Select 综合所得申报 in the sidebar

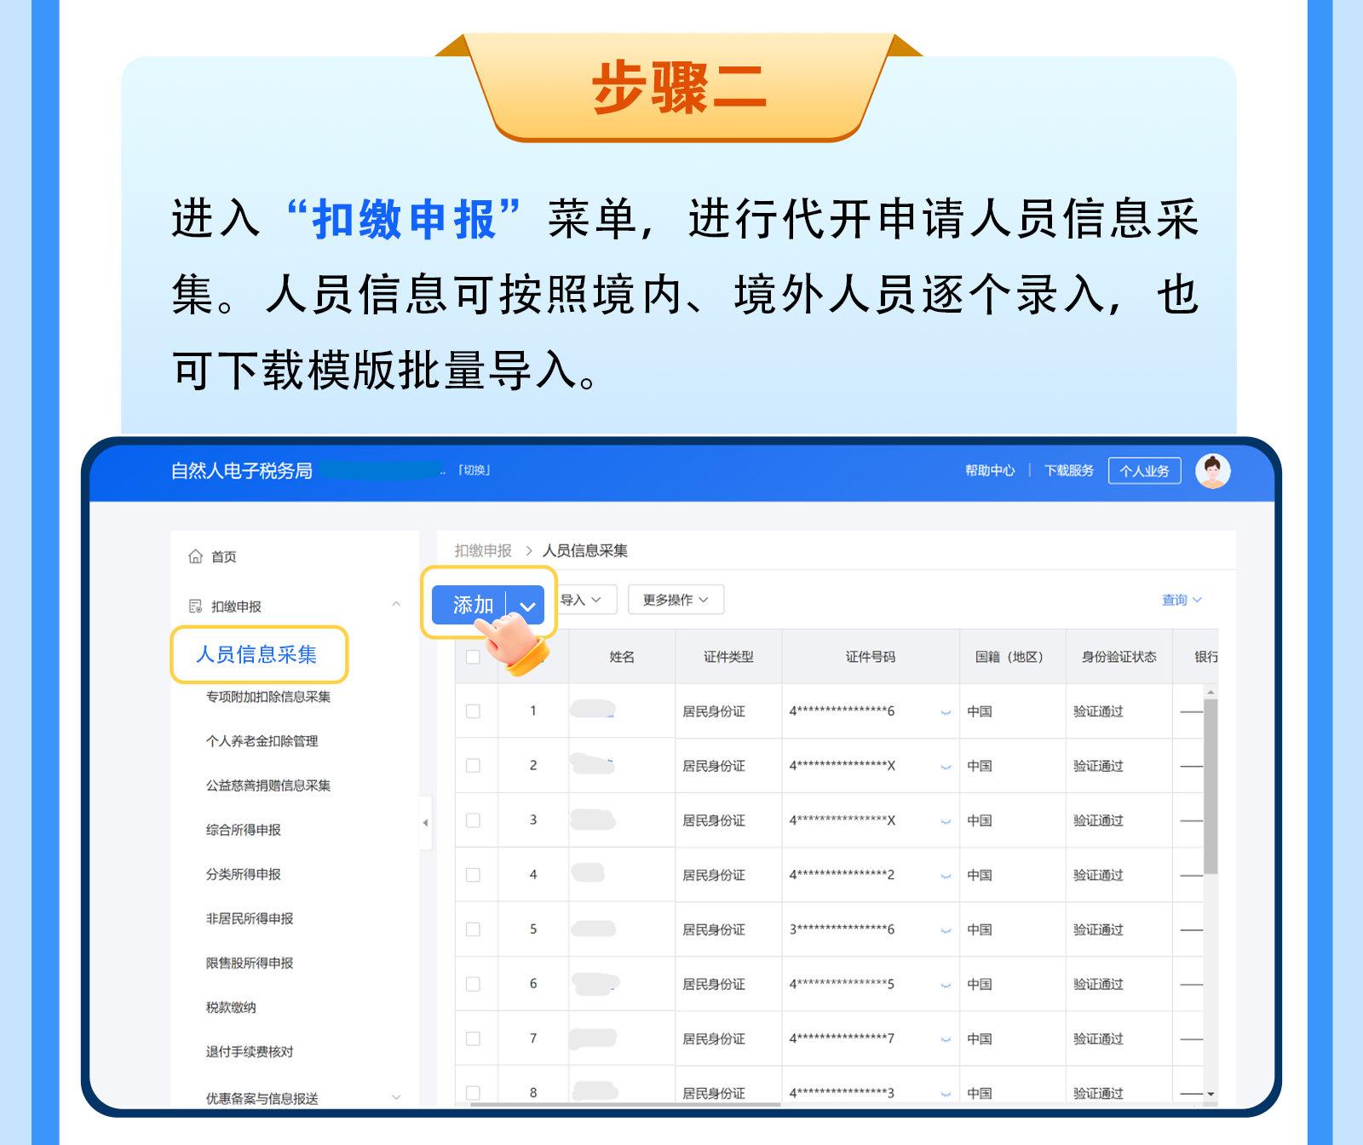pos(243,830)
